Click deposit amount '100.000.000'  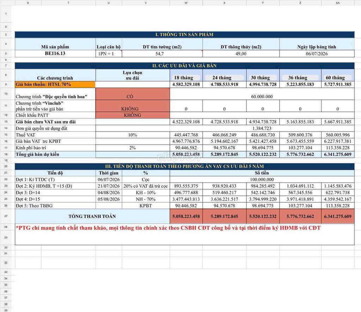(x=262, y=179)
